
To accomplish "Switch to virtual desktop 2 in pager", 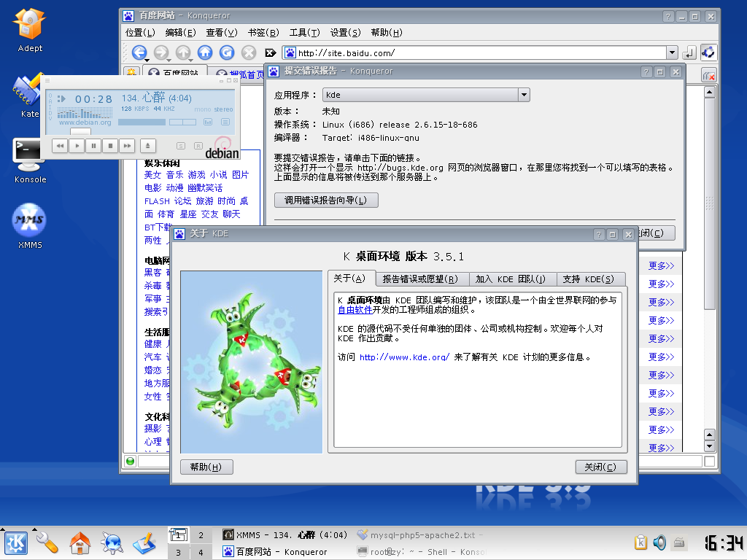I will 201,535.
